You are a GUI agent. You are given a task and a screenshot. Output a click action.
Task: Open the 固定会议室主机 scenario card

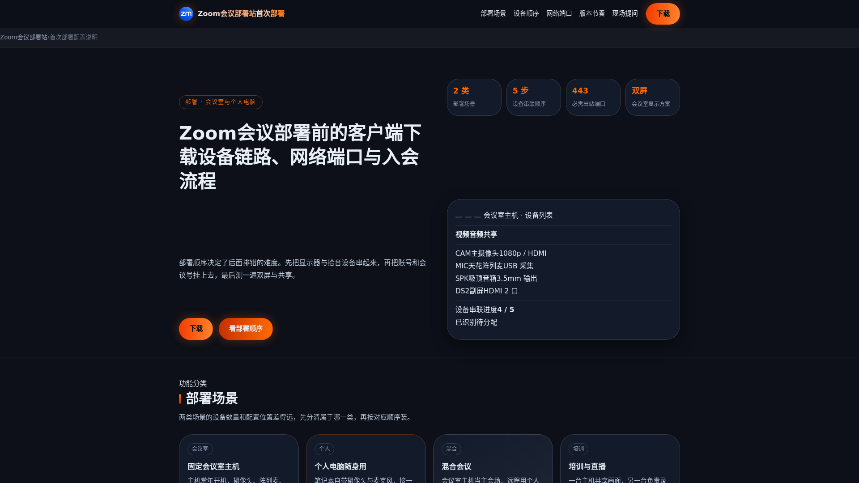click(239, 459)
